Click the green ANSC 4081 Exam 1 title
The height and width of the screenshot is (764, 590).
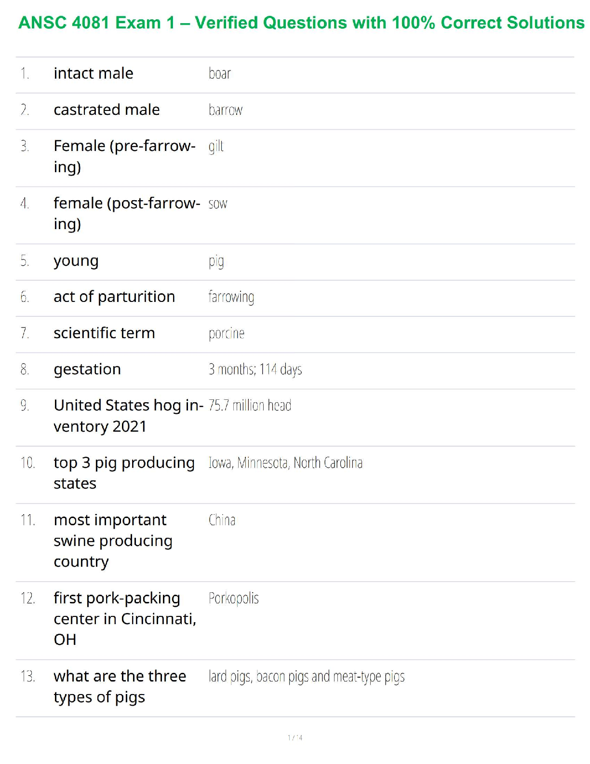[x=301, y=23]
